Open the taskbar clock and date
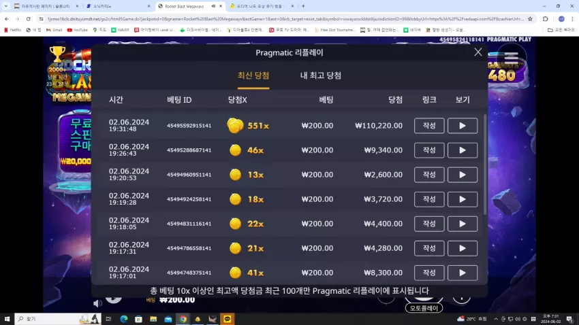 point(550,319)
